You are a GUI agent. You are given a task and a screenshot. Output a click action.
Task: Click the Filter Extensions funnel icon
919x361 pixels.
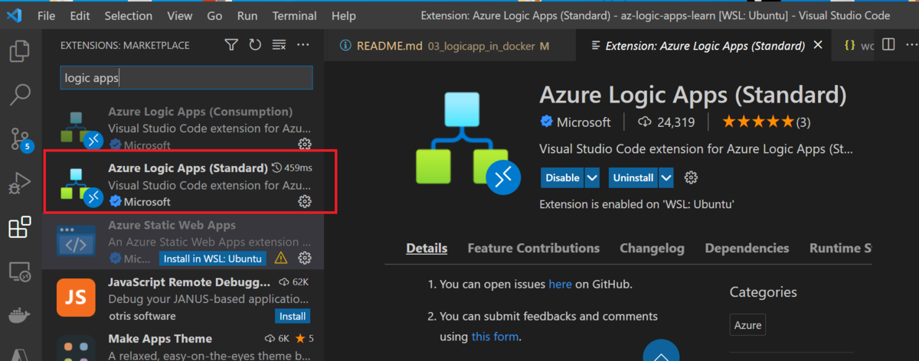click(231, 45)
